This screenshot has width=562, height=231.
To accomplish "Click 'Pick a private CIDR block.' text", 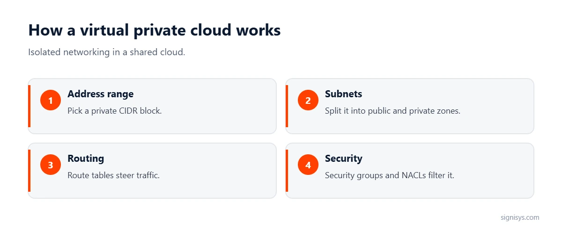I will point(115,111).
